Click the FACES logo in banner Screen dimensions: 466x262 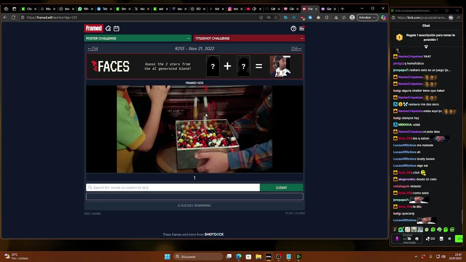point(110,66)
